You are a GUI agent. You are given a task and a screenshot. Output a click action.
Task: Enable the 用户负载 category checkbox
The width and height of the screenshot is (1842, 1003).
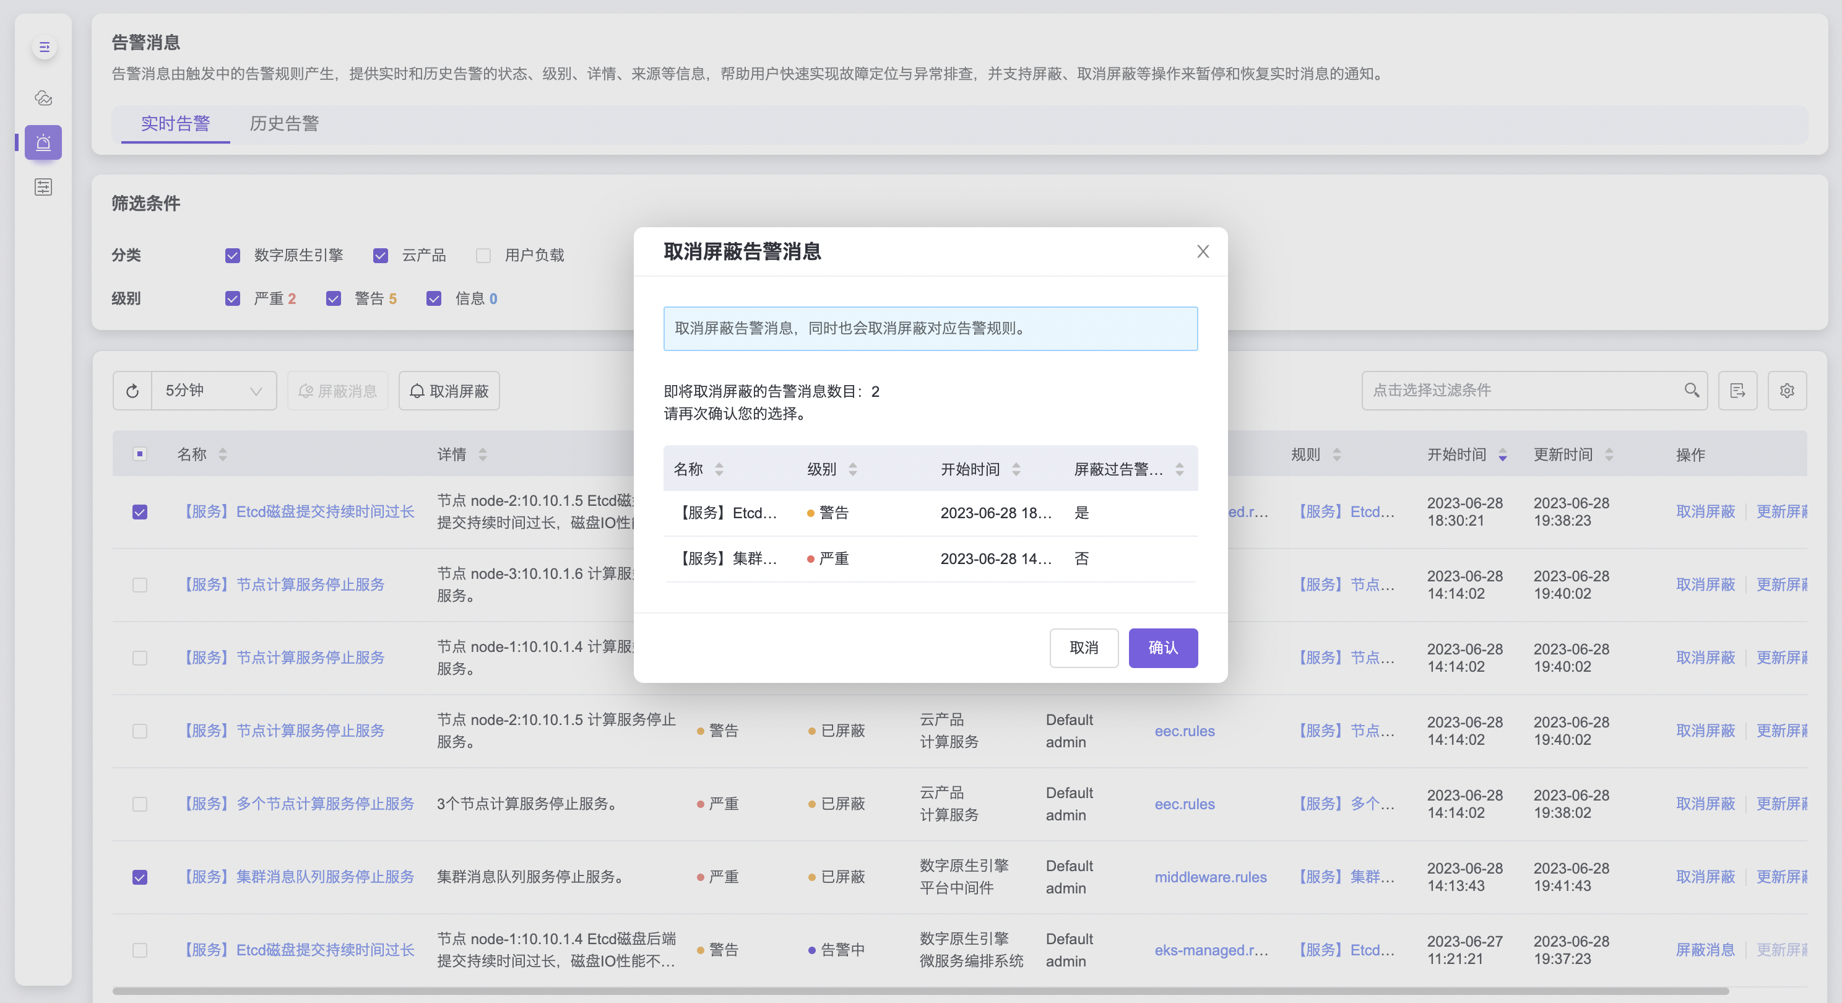[483, 256]
